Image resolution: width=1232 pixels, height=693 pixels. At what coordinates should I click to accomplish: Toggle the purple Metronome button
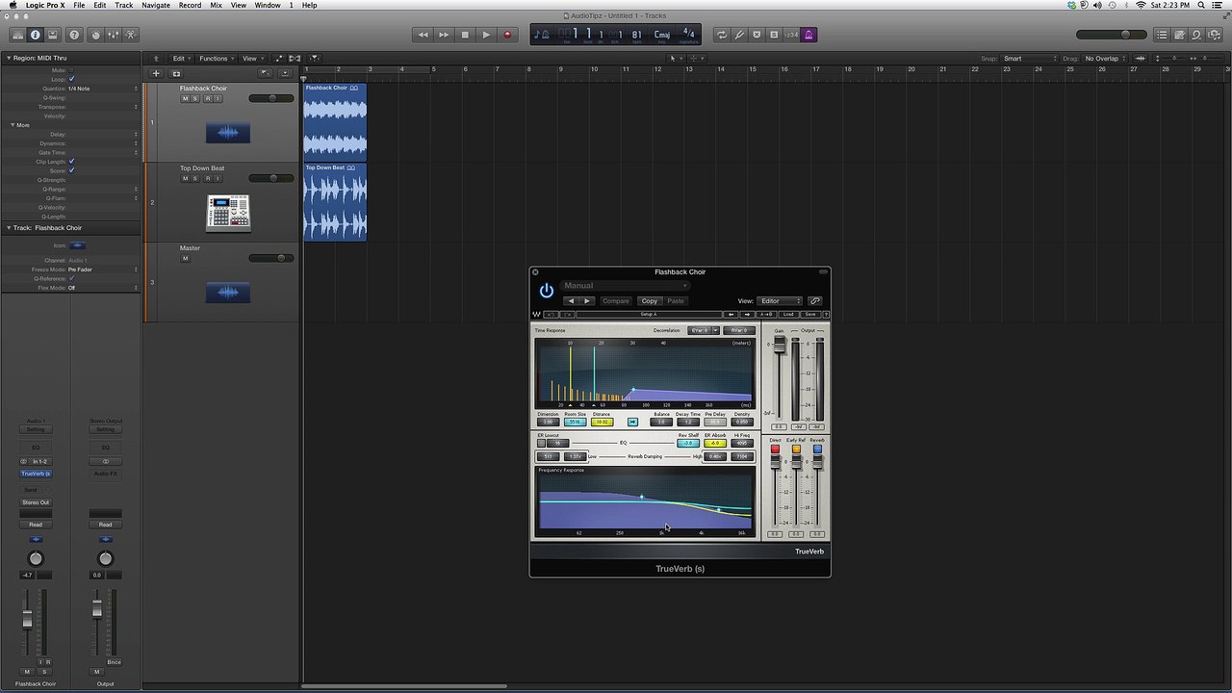point(808,35)
